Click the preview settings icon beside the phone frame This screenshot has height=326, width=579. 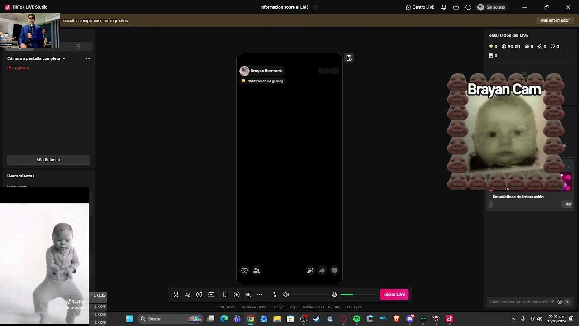pos(349,58)
